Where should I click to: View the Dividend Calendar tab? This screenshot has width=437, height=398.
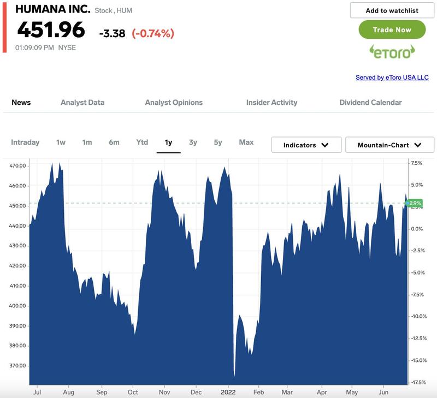[x=370, y=103]
